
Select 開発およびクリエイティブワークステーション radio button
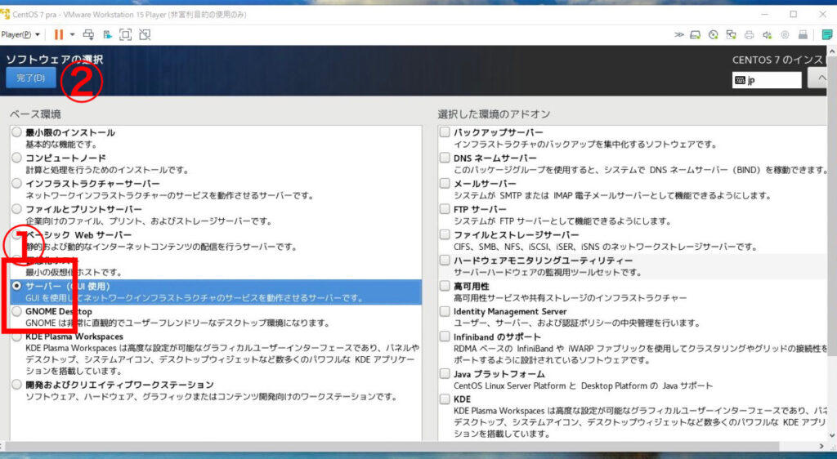click(x=16, y=385)
